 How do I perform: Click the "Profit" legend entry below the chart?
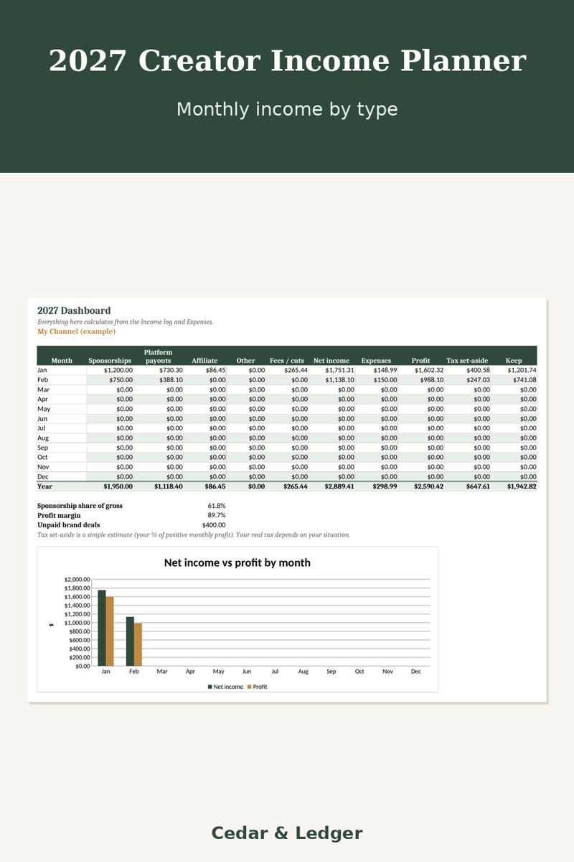(257, 687)
